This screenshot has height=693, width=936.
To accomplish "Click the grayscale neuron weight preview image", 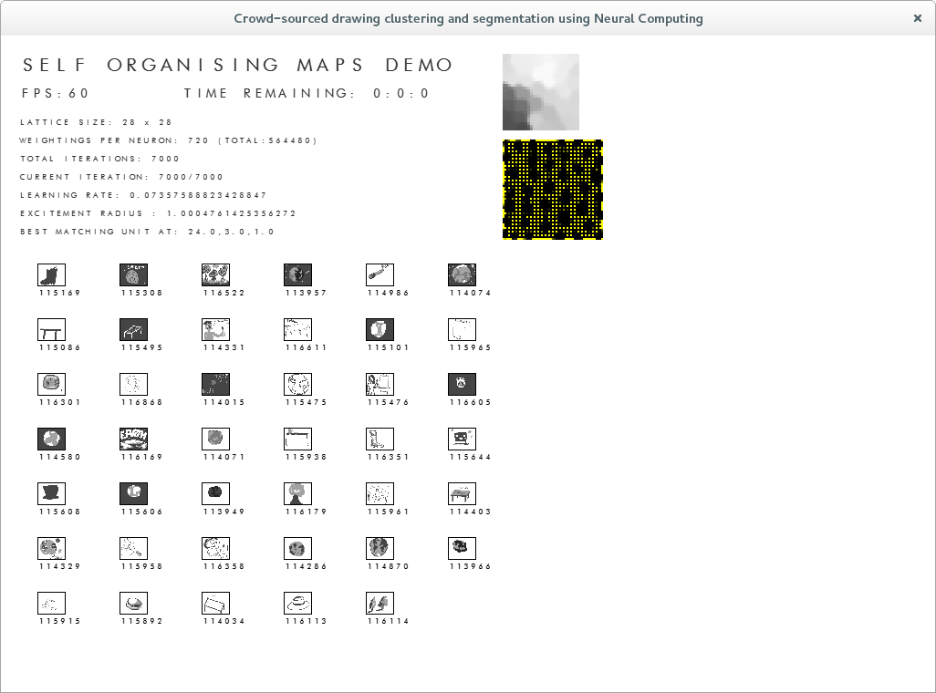I will (541, 92).
